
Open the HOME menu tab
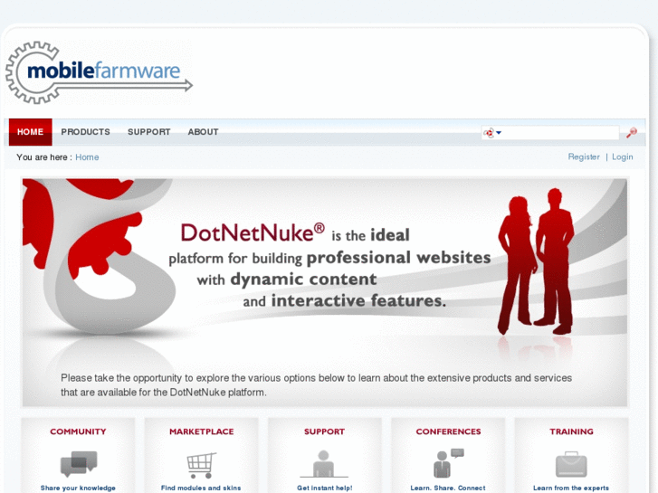(30, 132)
